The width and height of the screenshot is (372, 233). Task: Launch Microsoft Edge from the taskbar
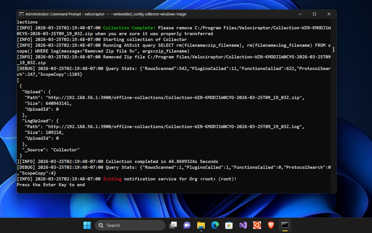(x=215, y=225)
